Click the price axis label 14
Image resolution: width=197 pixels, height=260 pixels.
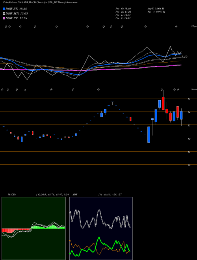pyautogui.click(x=189, y=112)
